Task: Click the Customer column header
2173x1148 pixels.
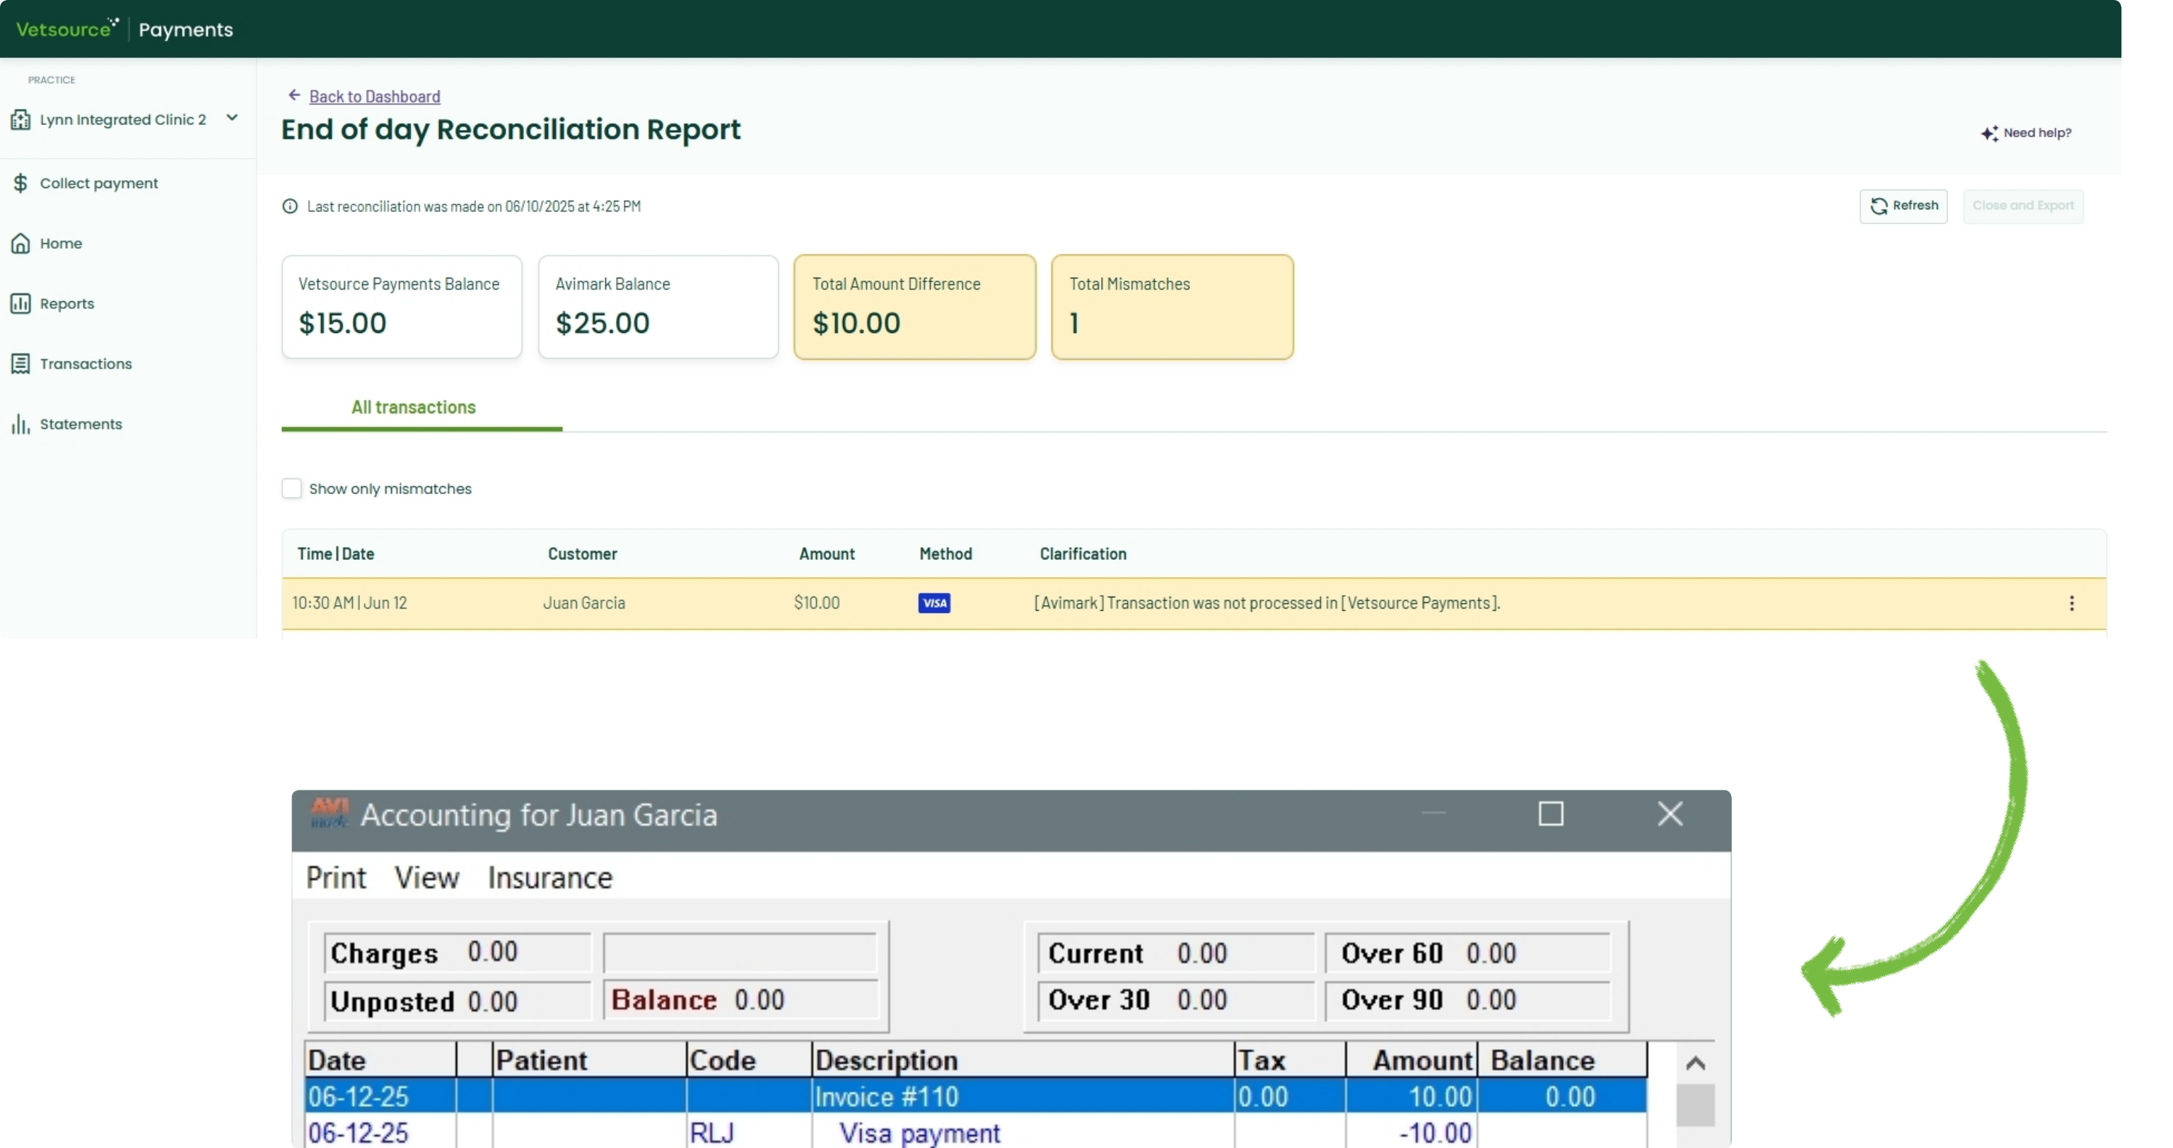Action: [x=582, y=554]
